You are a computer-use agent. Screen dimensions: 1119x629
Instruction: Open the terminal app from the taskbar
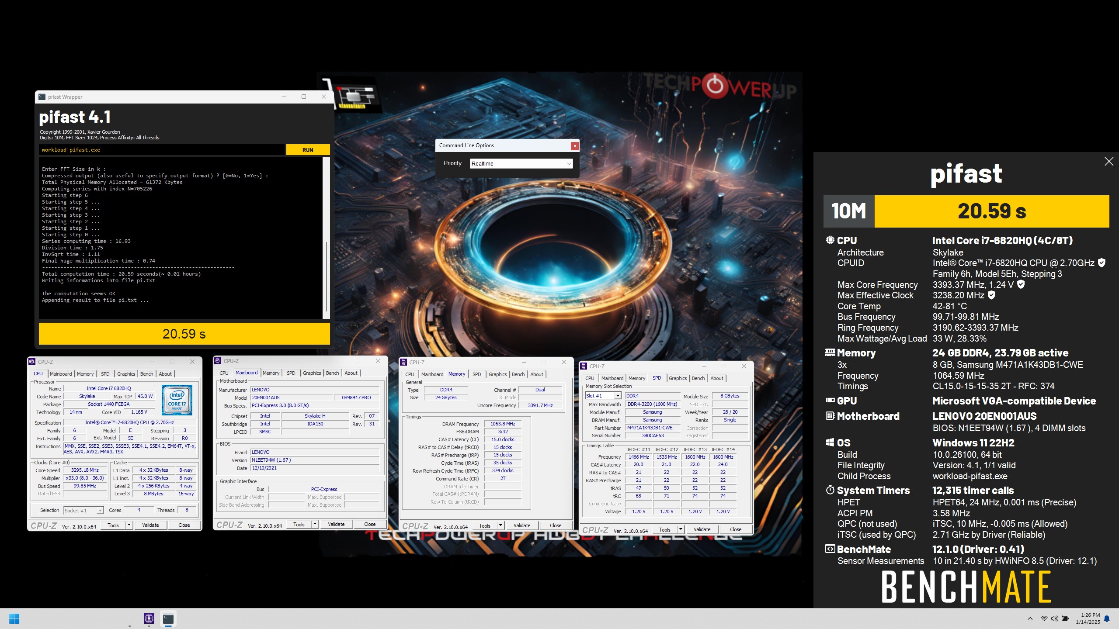168,619
